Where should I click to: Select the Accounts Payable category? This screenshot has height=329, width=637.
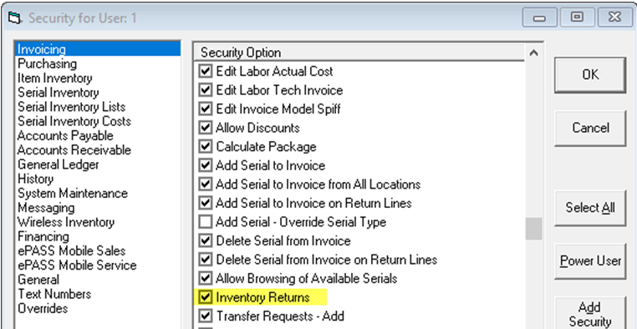[x=98, y=135]
